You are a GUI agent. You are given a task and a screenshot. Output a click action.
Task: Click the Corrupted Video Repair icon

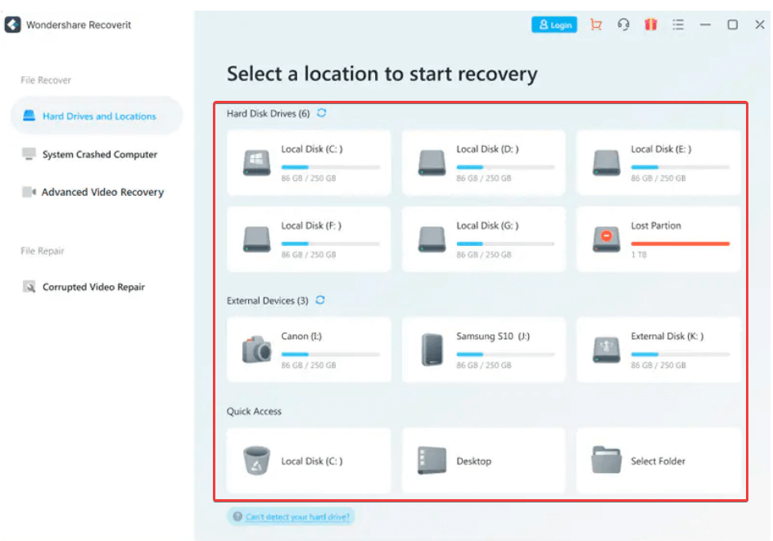[29, 286]
